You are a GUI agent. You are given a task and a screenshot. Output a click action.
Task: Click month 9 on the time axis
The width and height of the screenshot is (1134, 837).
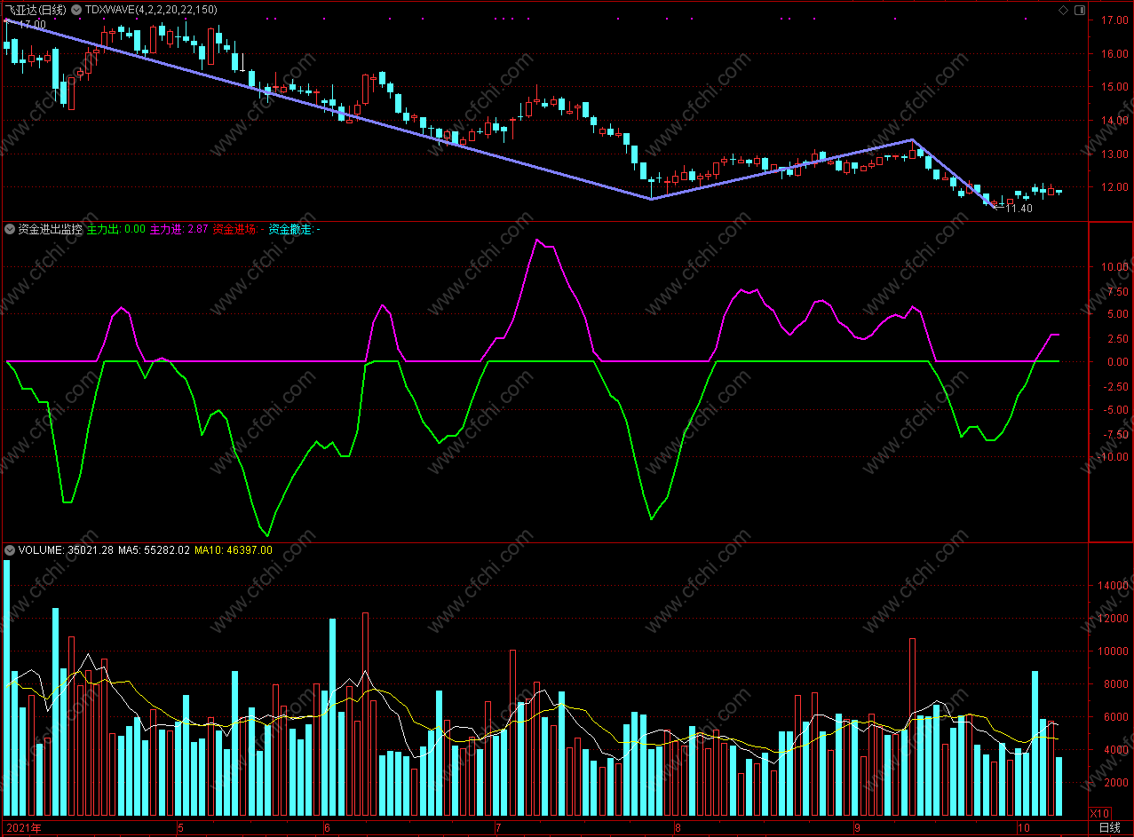856,827
